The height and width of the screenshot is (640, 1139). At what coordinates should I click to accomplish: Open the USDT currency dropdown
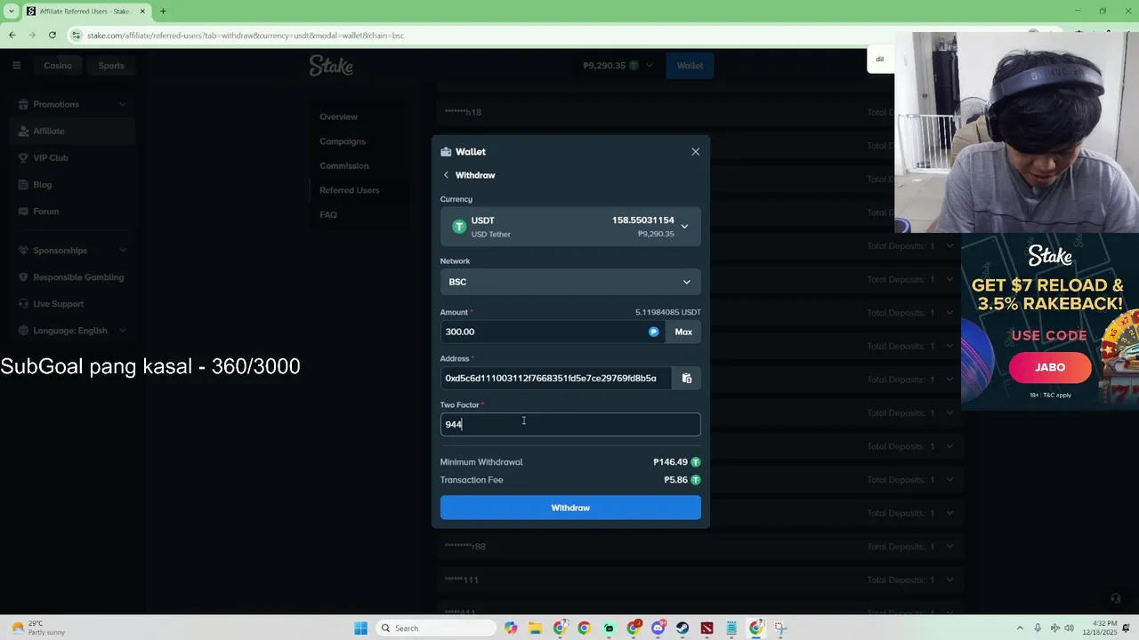pyautogui.click(x=570, y=227)
